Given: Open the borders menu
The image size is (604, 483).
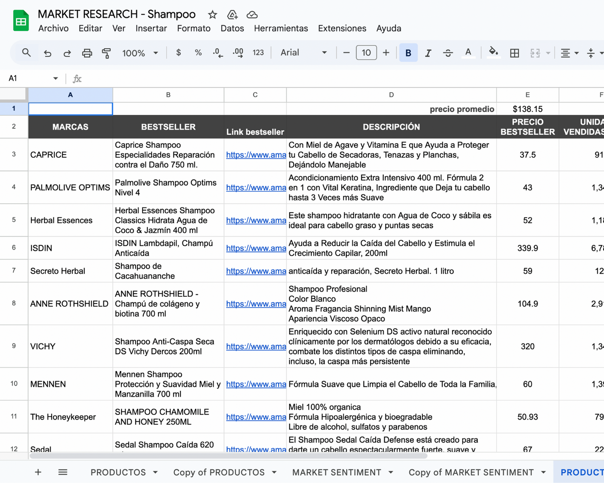Looking at the screenshot, I should (515, 53).
